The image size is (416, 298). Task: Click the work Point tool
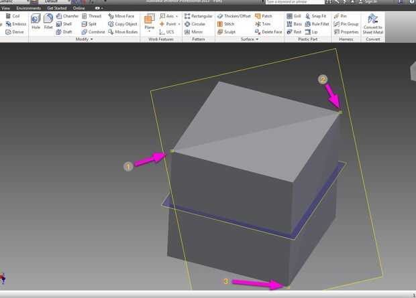[x=168, y=24]
